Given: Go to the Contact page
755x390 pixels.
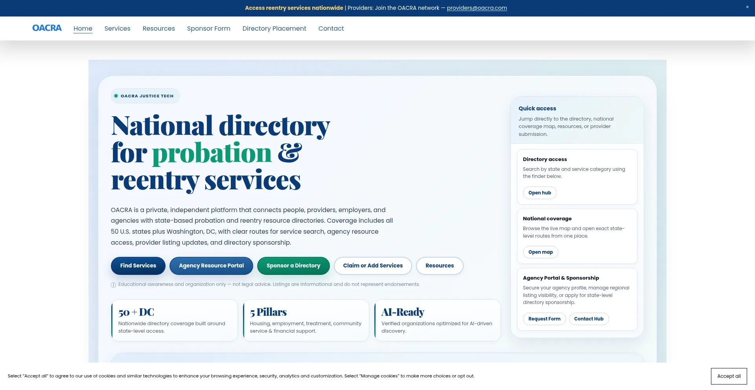Looking at the screenshot, I should click(x=331, y=28).
